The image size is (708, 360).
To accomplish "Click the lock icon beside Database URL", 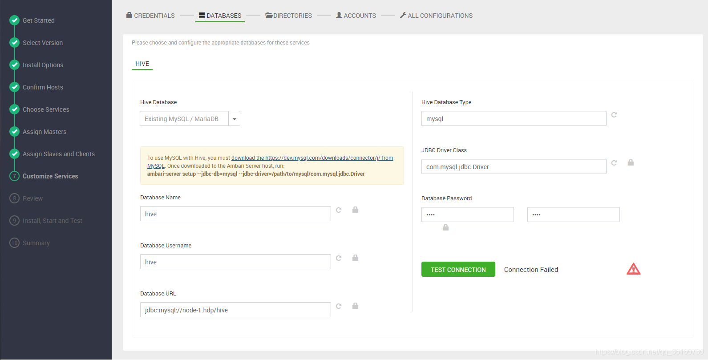I will [x=355, y=306].
